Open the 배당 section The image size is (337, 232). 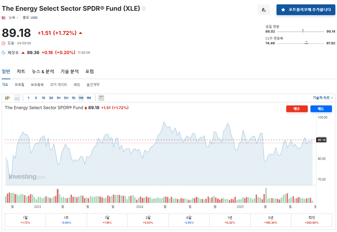77,84
